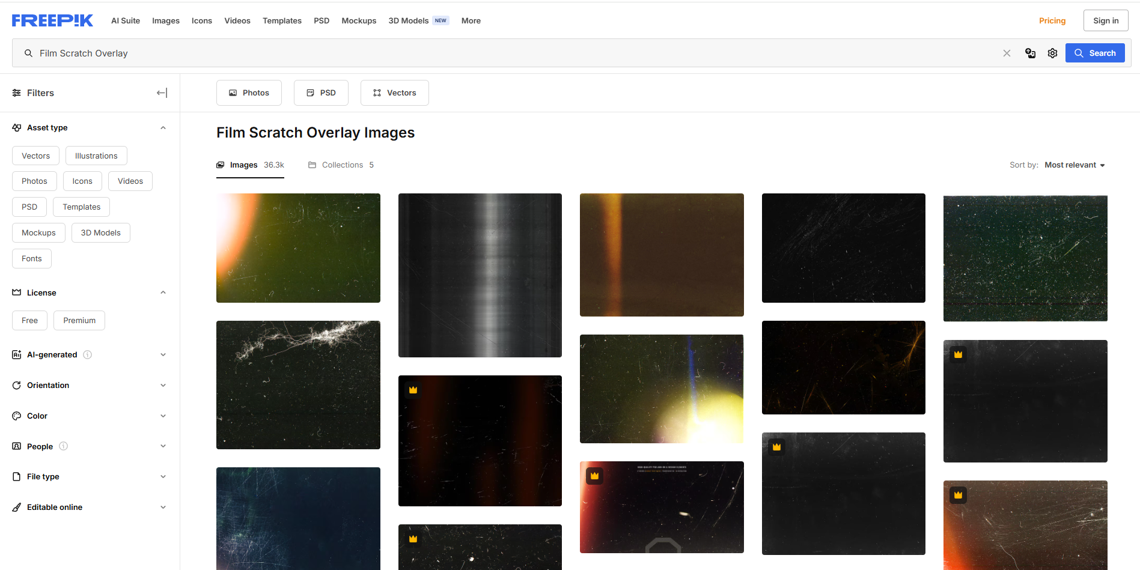Viewport: 1140px width, 570px height.
Task: Click the AI-generated filter icon
Action: 17,355
